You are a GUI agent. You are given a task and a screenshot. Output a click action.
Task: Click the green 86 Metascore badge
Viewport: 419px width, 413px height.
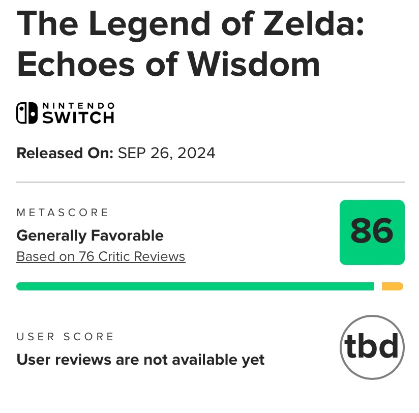point(372,232)
